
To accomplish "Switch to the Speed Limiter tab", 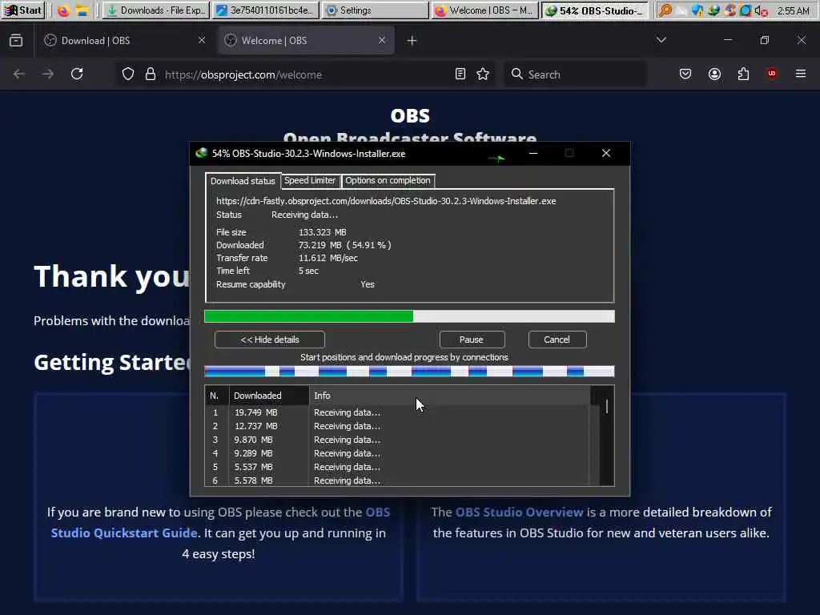I will [x=310, y=180].
